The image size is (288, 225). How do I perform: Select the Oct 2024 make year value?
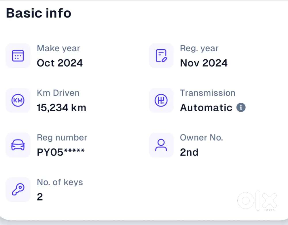(60, 63)
